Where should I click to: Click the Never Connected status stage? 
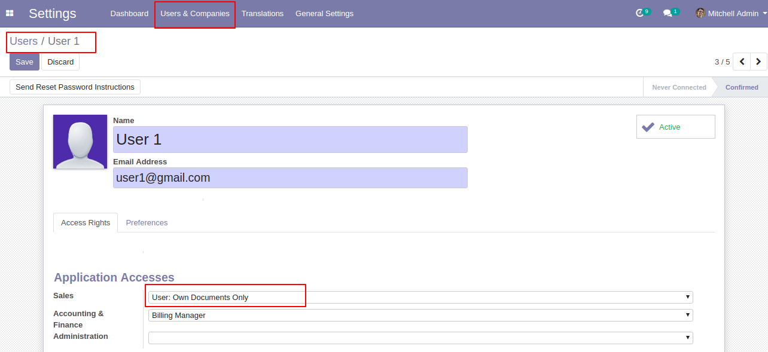coord(679,87)
